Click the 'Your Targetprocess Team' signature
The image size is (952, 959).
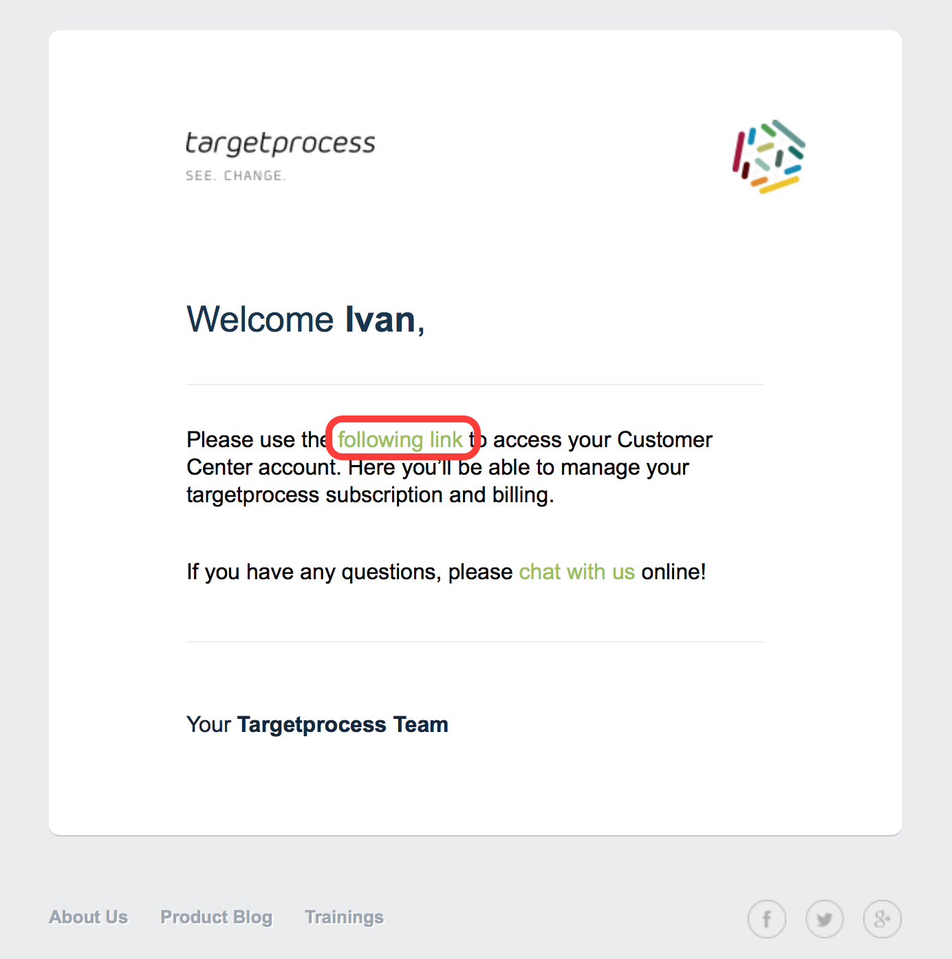click(x=317, y=724)
